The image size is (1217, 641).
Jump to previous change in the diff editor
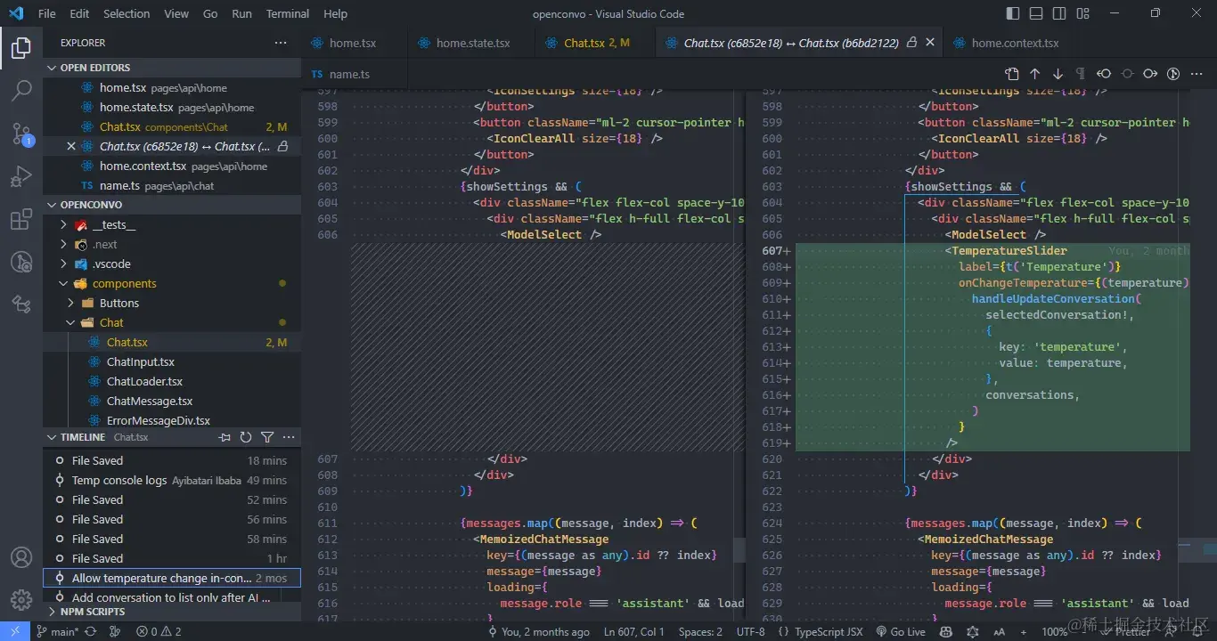[x=1035, y=73]
